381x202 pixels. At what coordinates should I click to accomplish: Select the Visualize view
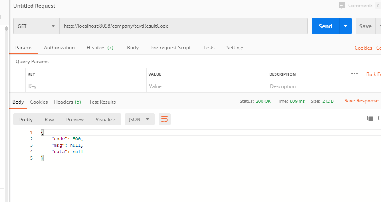coord(105,119)
